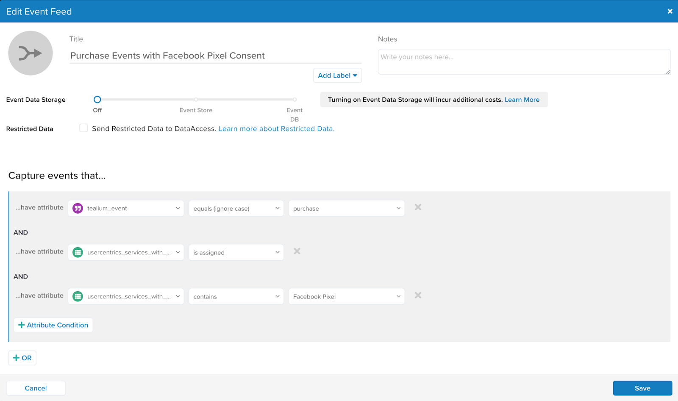Viewport: 678px width, 401px height.
Task: Close the Edit Event Feed dialog
Action: click(670, 11)
